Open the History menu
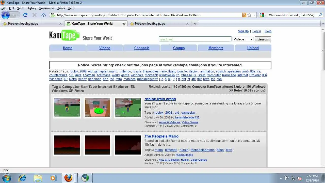Viewport: 325px width, 183px height. [x=31, y=8]
